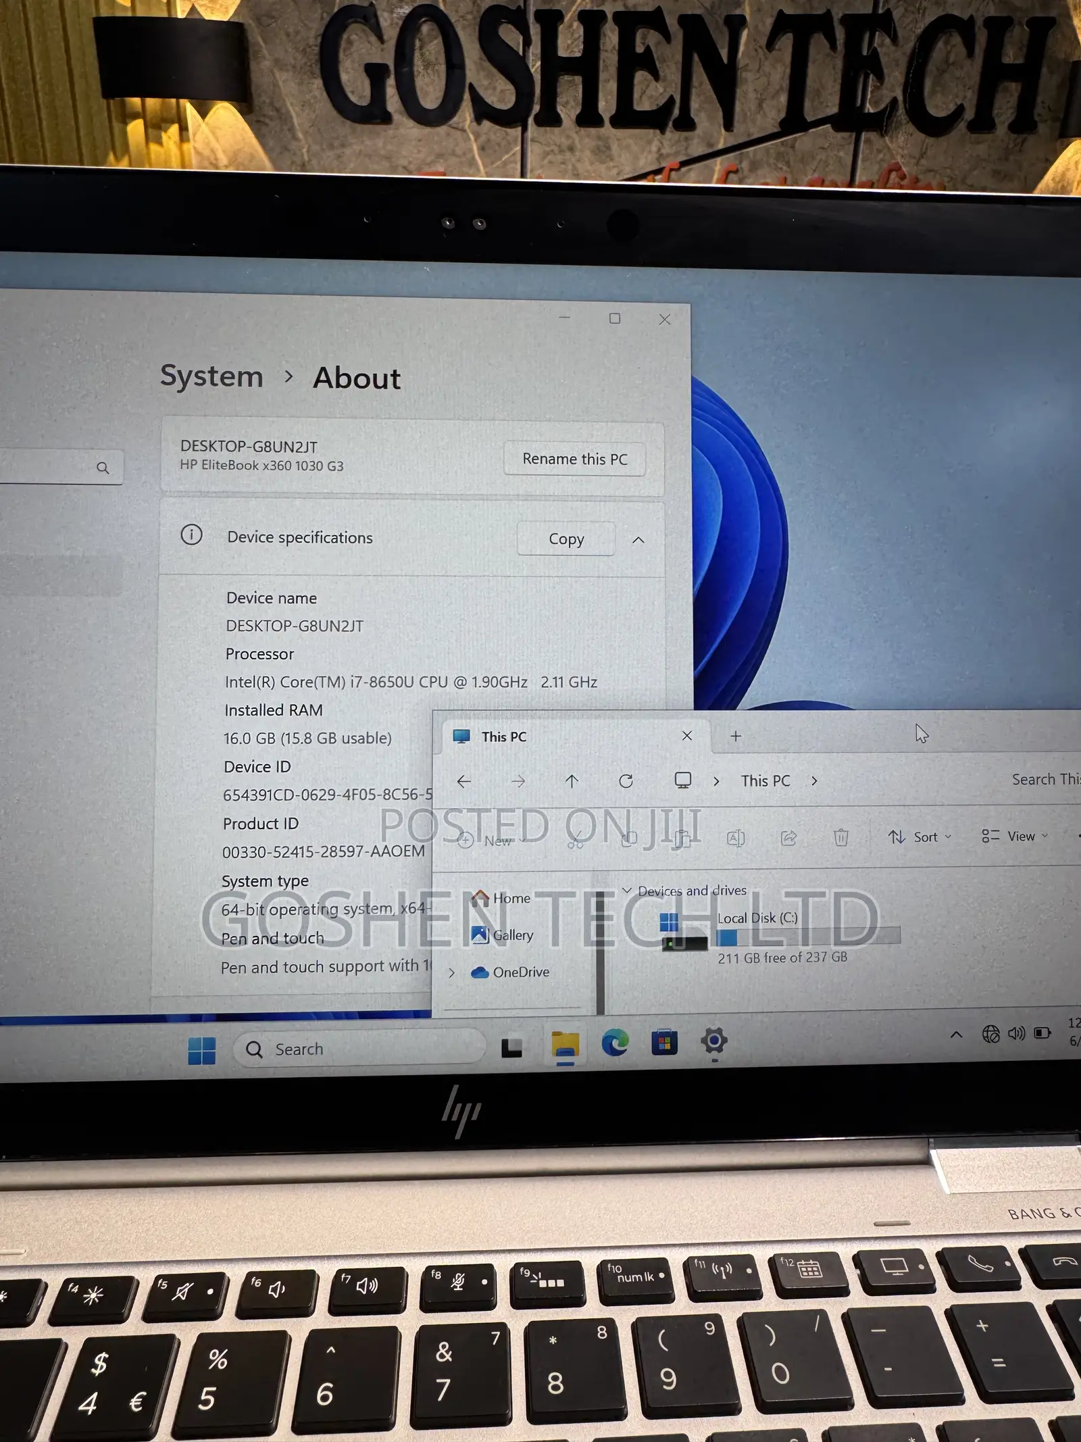Go up one folder level
Image resolution: width=1081 pixels, height=1442 pixels.
point(572,781)
